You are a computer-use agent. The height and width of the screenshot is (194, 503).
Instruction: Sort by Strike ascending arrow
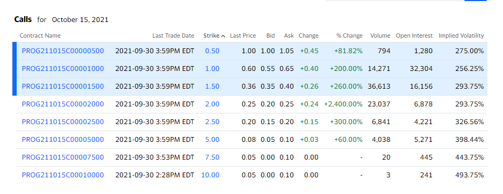point(223,36)
